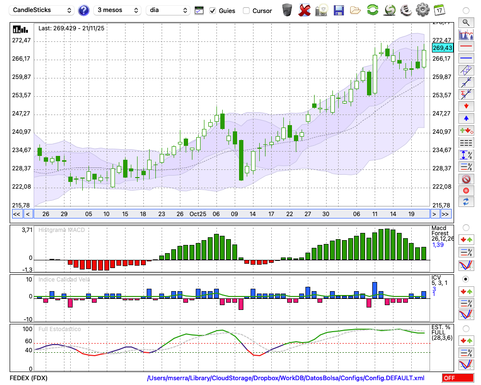The image size is (481, 385).
Task: Select the MACD panel radio button
Action: point(466,228)
